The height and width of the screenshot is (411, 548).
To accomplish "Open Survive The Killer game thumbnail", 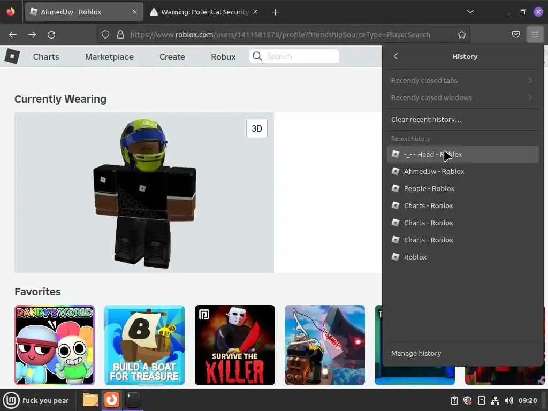I will [x=235, y=345].
